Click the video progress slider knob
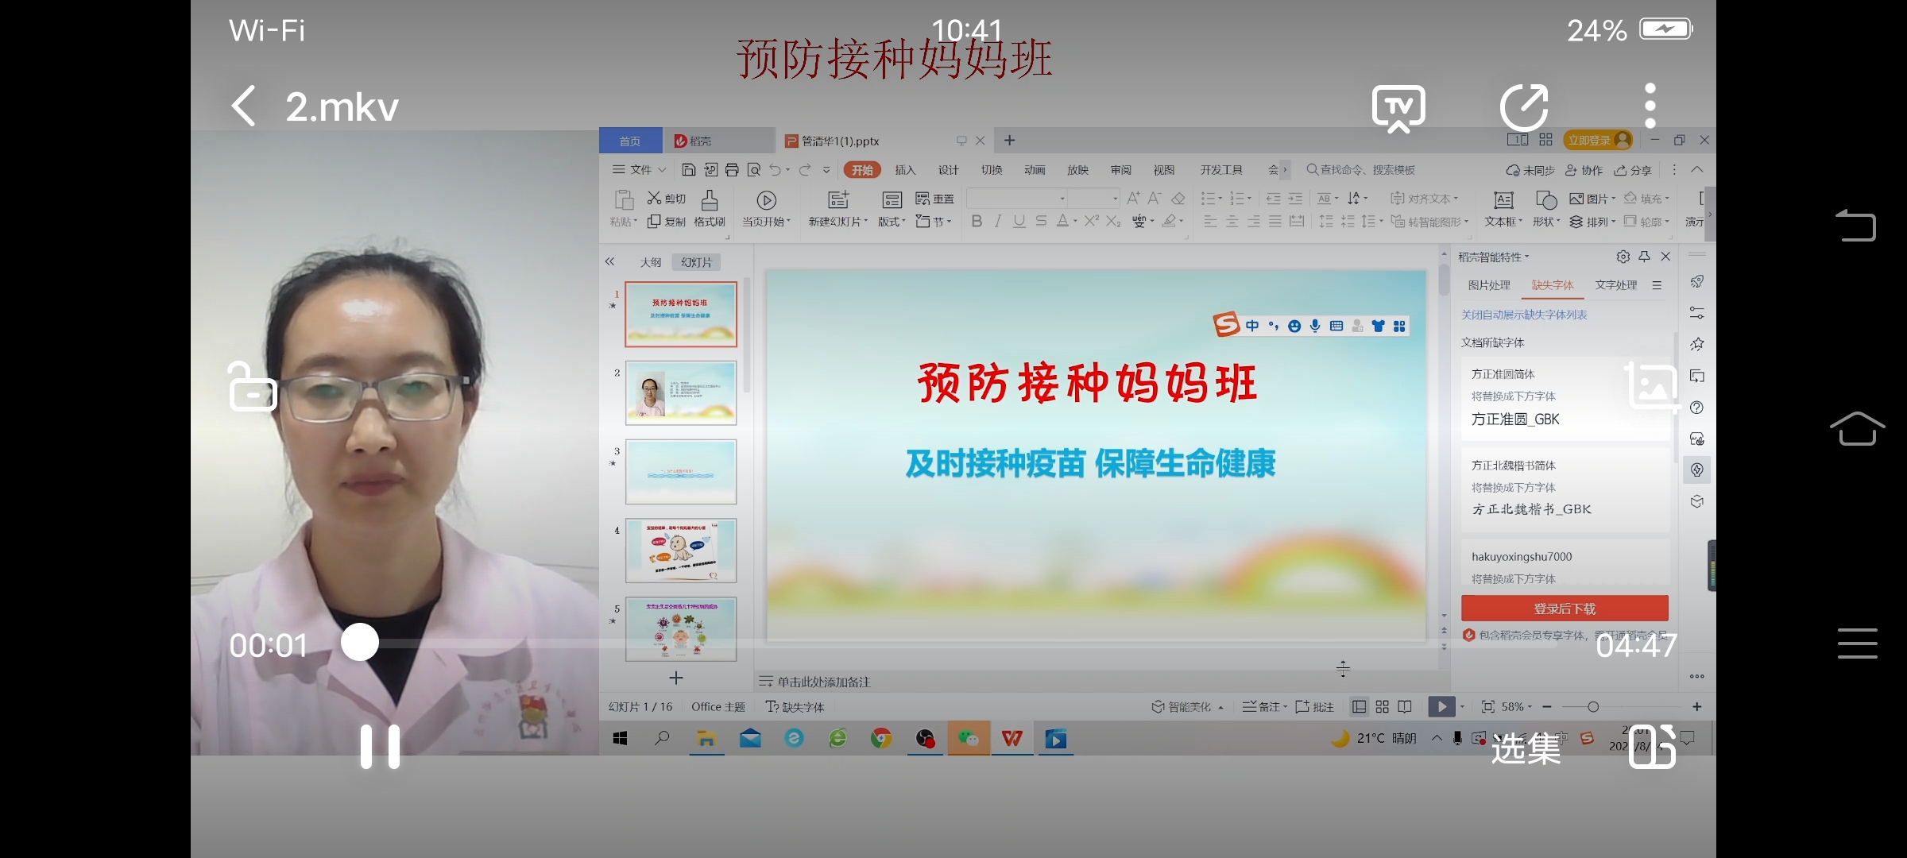Image resolution: width=1907 pixels, height=858 pixels. pyautogui.click(x=360, y=642)
